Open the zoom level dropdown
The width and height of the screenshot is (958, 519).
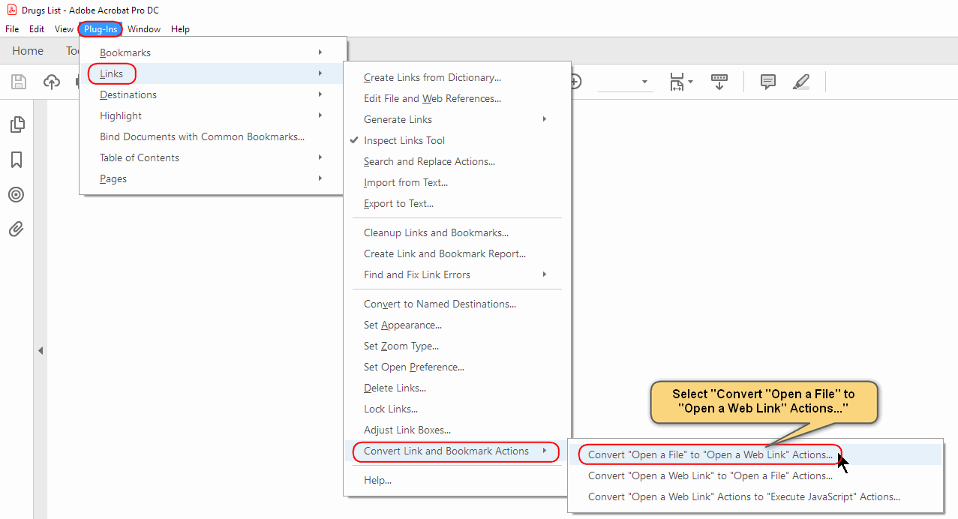(x=644, y=82)
